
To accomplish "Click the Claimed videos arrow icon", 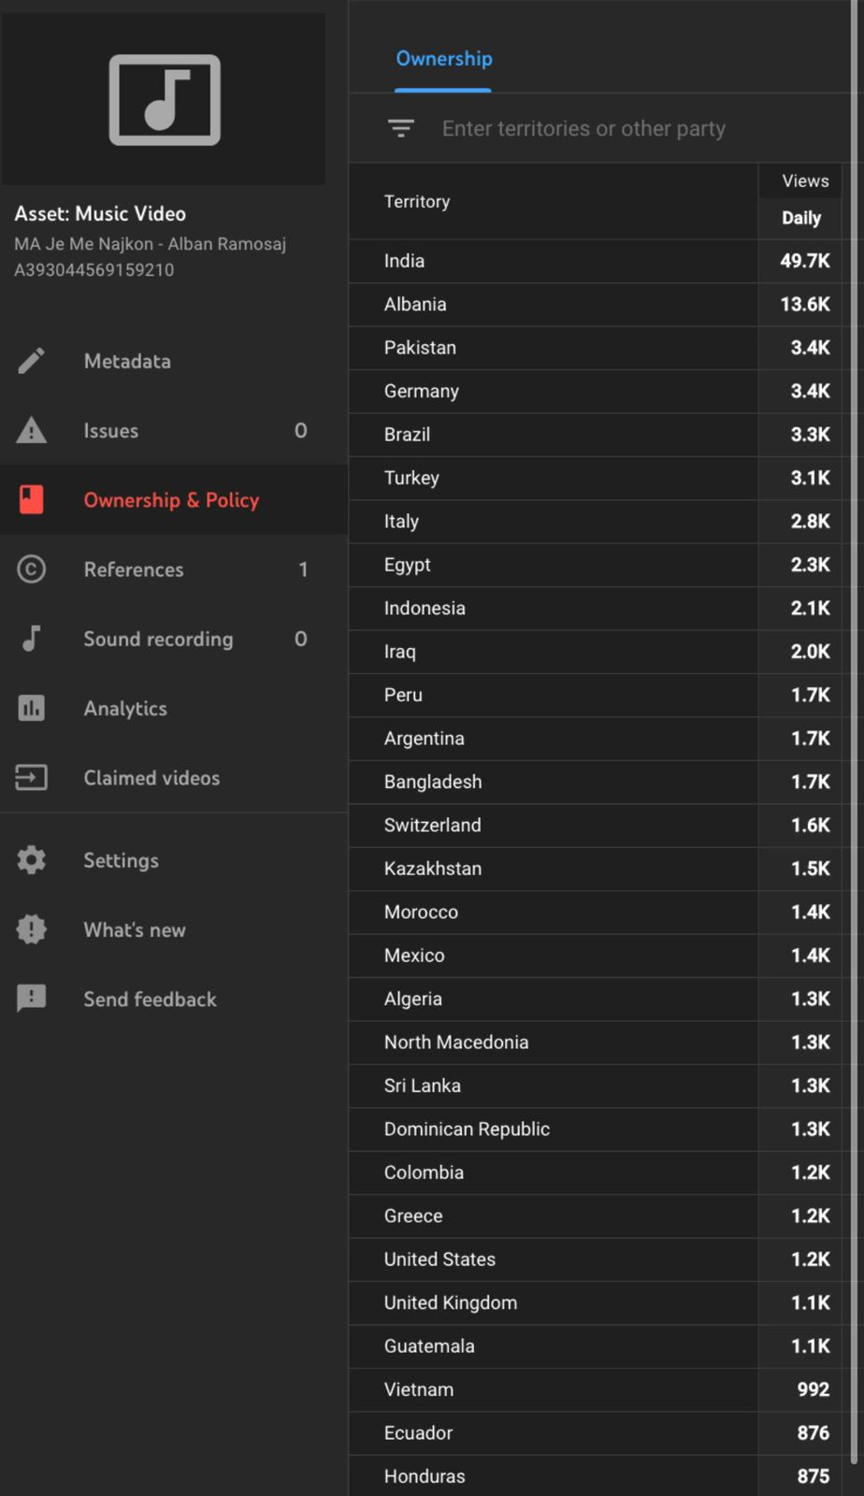I will 32,777.
